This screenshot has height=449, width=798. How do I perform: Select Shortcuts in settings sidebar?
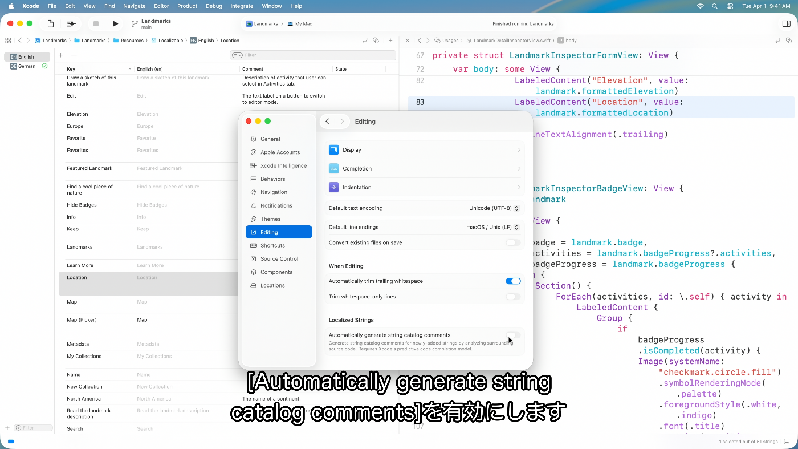279,245
